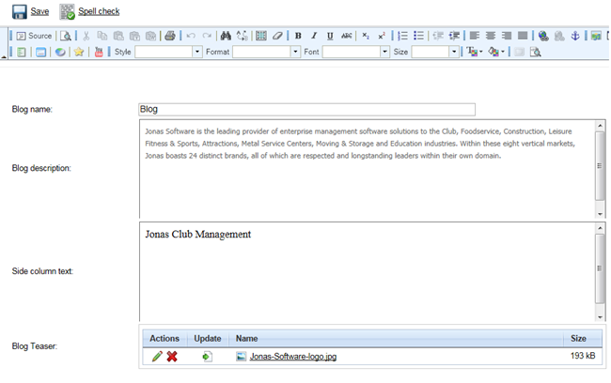Insert a YouTube video
This screenshot has height=383, width=611.
(x=99, y=52)
